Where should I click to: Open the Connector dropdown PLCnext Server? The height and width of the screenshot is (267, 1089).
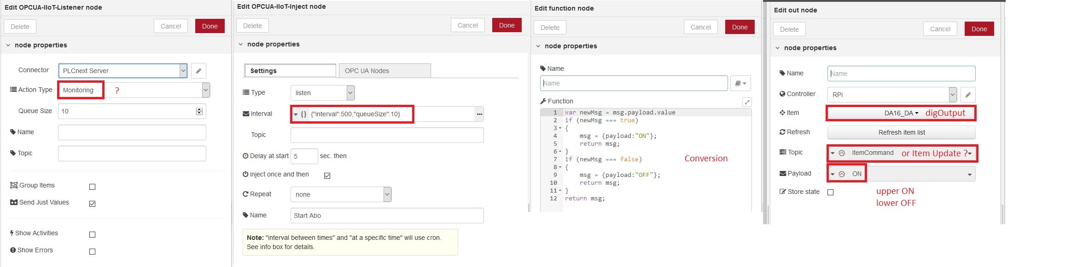123,71
